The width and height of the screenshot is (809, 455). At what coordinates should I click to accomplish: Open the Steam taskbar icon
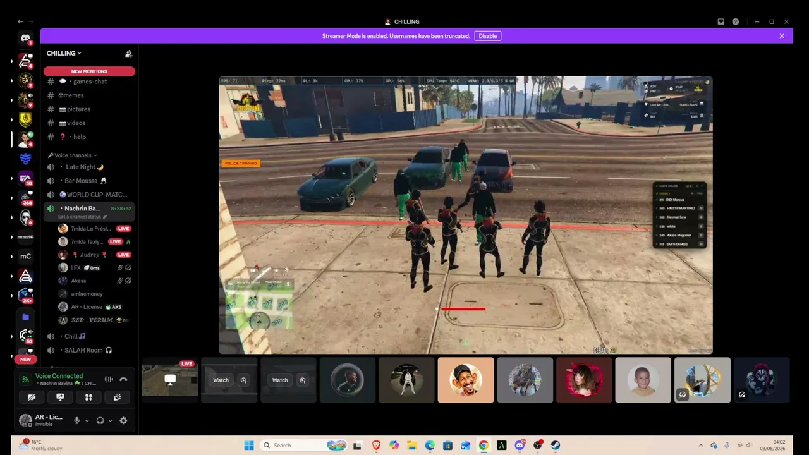(556, 446)
